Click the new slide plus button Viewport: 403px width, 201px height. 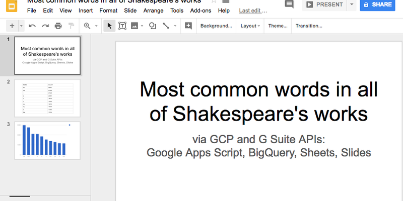[x=12, y=26]
